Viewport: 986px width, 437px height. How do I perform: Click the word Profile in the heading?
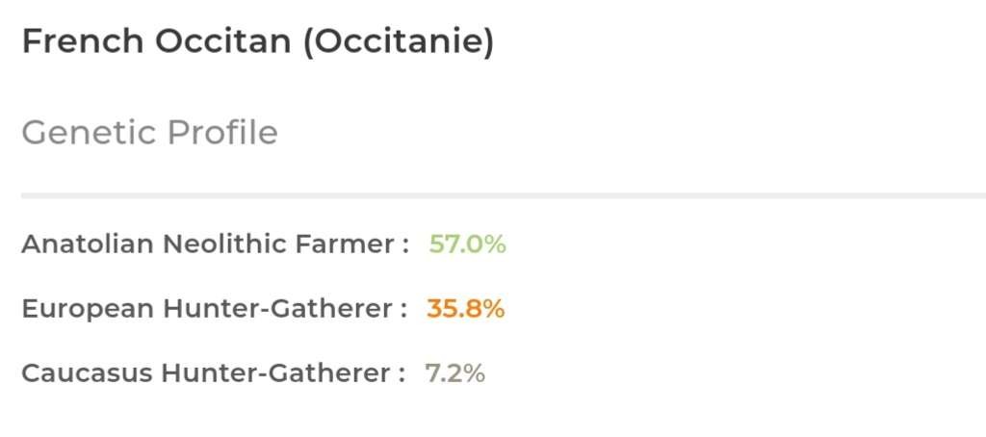point(222,133)
